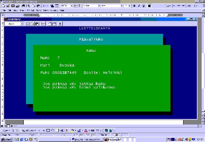Screen dimensions: 205x142
Task: Toggle Underline formatting
Action: pos(144,6)
